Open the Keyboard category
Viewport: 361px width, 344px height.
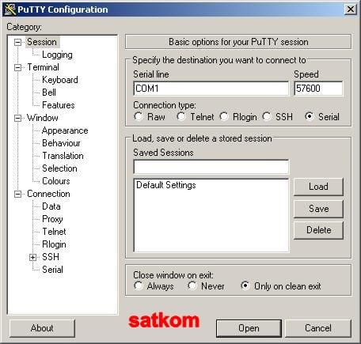(60, 80)
